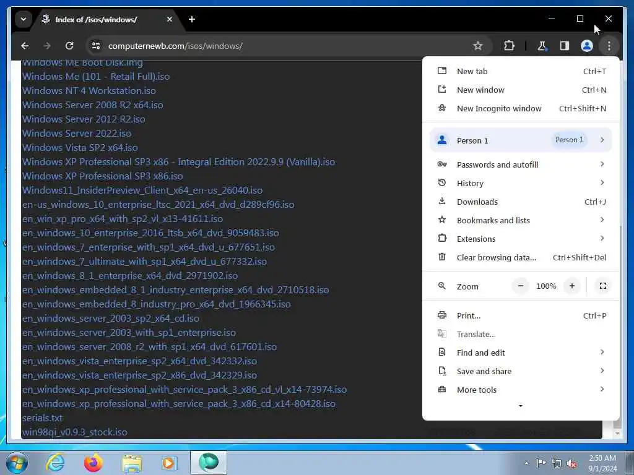This screenshot has width=634, height=475.
Task: Click Windows Server 2022.iso link
Action: pyautogui.click(x=77, y=134)
